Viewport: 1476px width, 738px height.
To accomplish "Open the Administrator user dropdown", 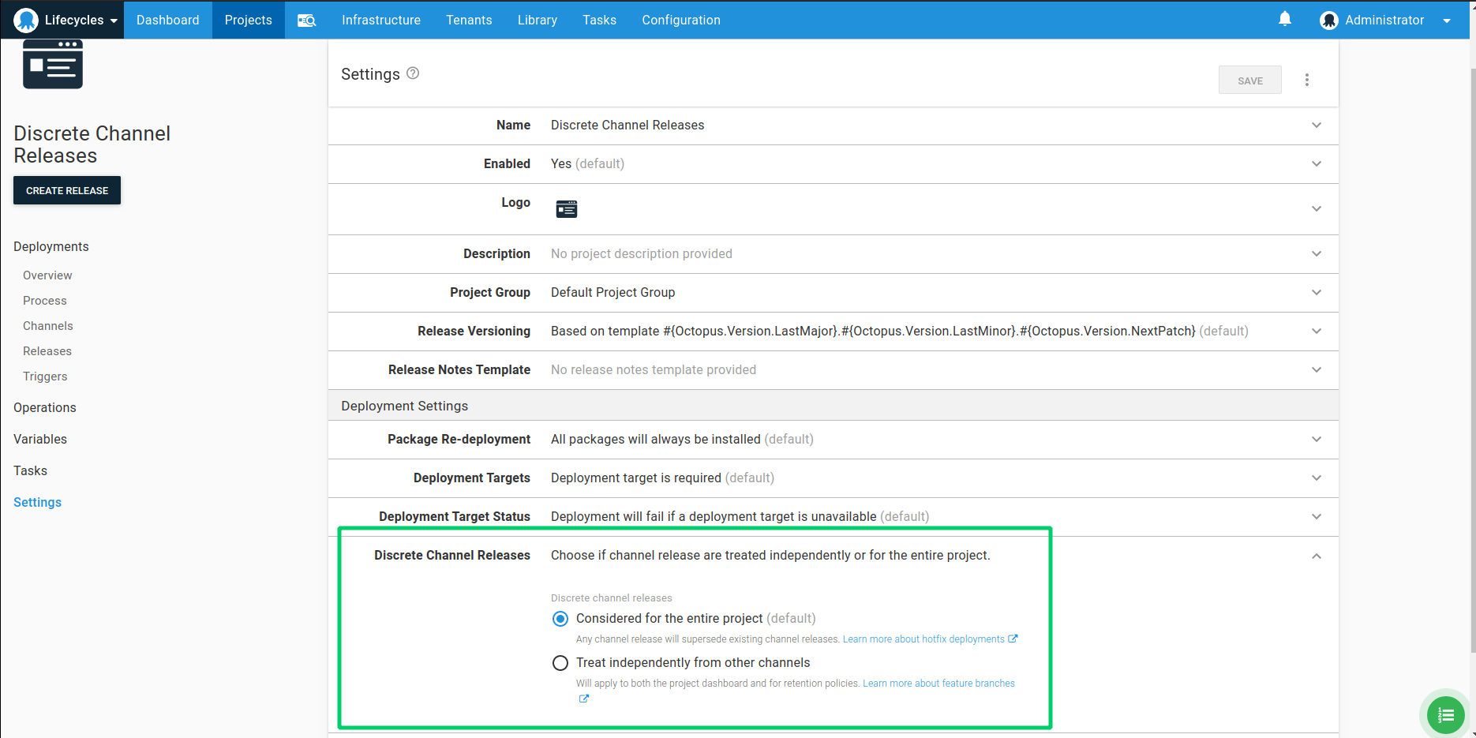I will (1385, 21).
